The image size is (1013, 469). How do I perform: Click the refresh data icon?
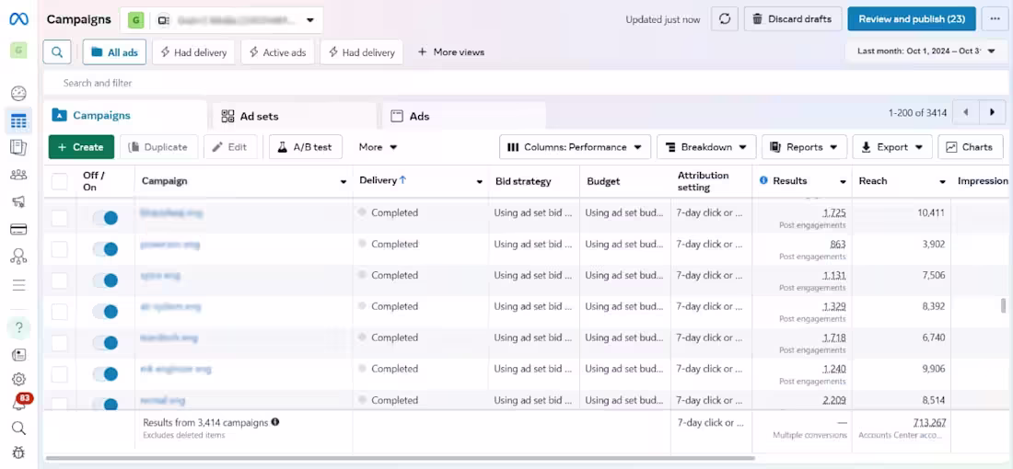point(725,19)
